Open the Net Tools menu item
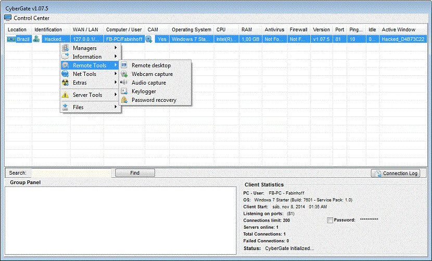Image resolution: width=432 pixels, height=261 pixels. click(x=90, y=74)
